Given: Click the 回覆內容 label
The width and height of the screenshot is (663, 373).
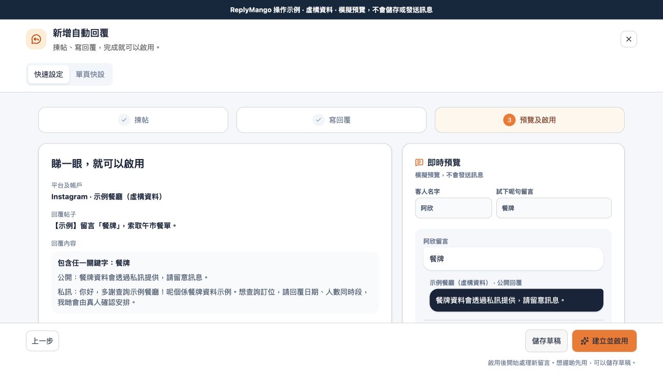Looking at the screenshot, I should 64,243.
